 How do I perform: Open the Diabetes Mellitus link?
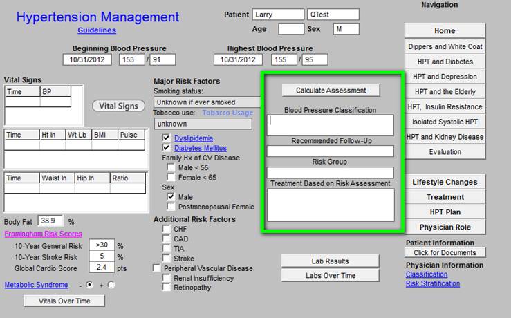tap(201, 148)
